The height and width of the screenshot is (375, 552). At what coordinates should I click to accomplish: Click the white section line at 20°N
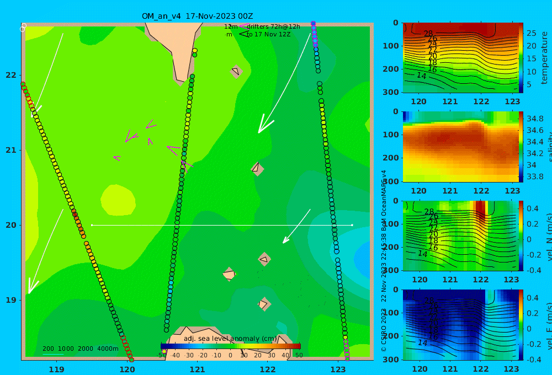[222, 225]
